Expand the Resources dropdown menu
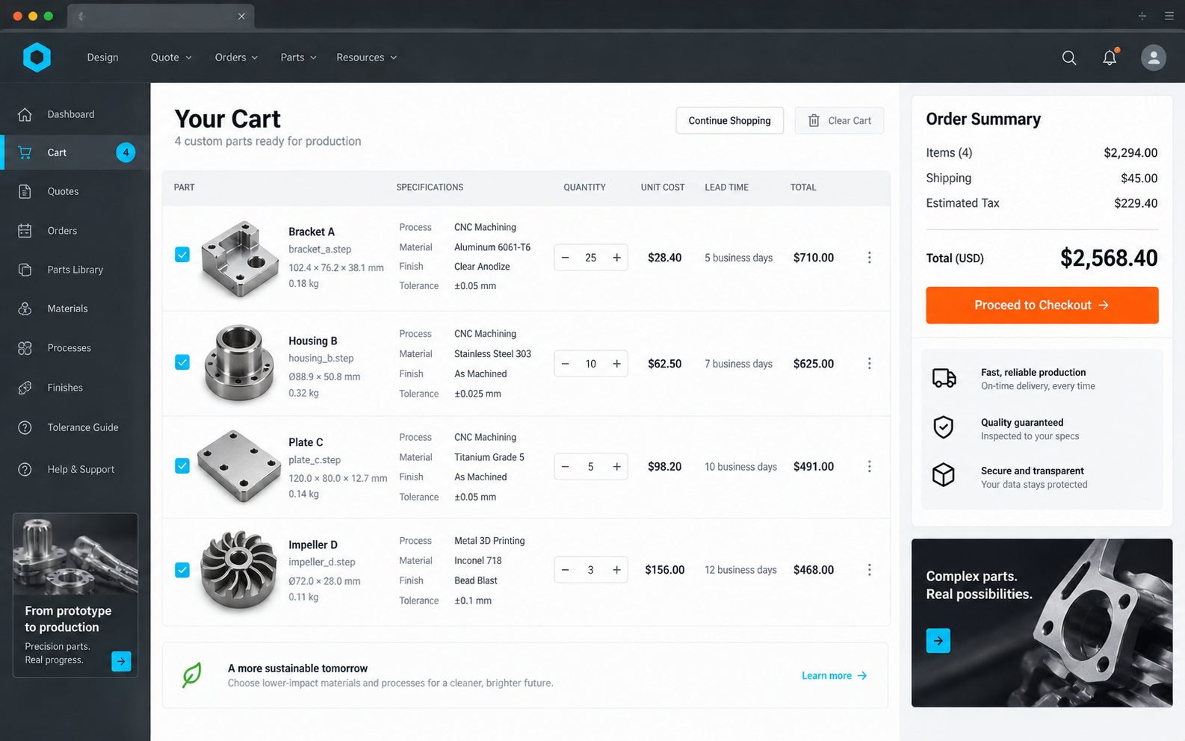The height and width of the screenshot is (741, 1185). pyautogui.click(x=366, y=58)
